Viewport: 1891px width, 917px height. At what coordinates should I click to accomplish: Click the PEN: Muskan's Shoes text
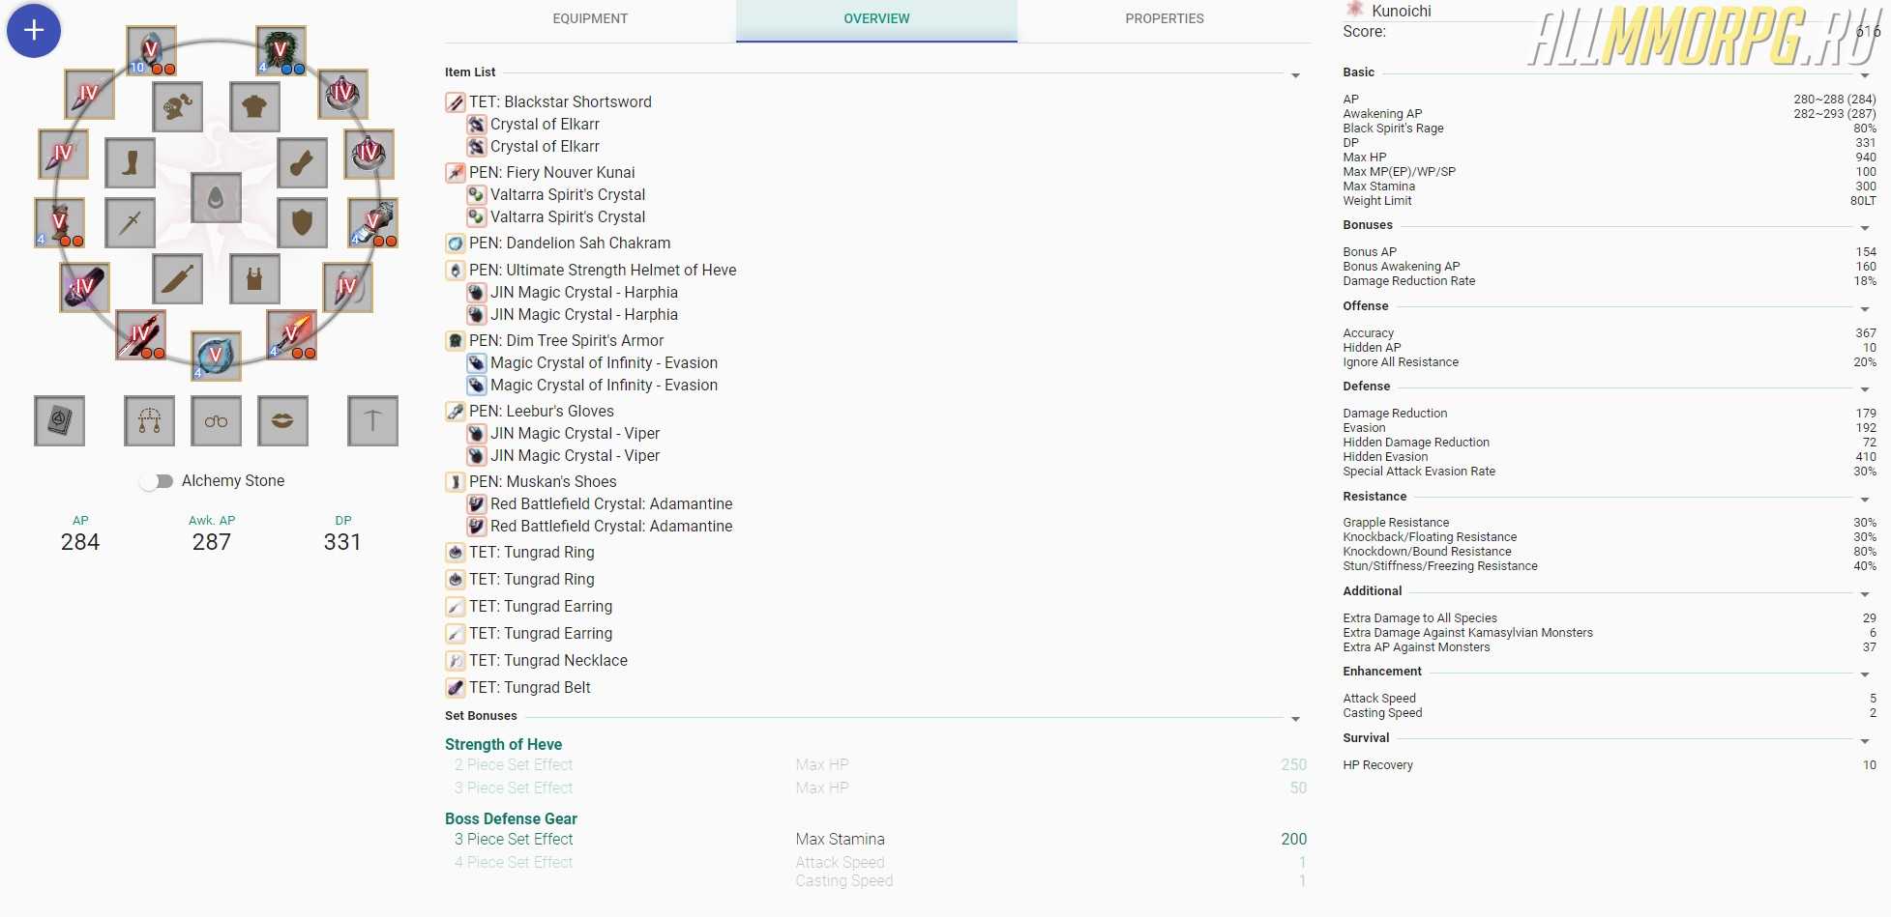(543, 481)
